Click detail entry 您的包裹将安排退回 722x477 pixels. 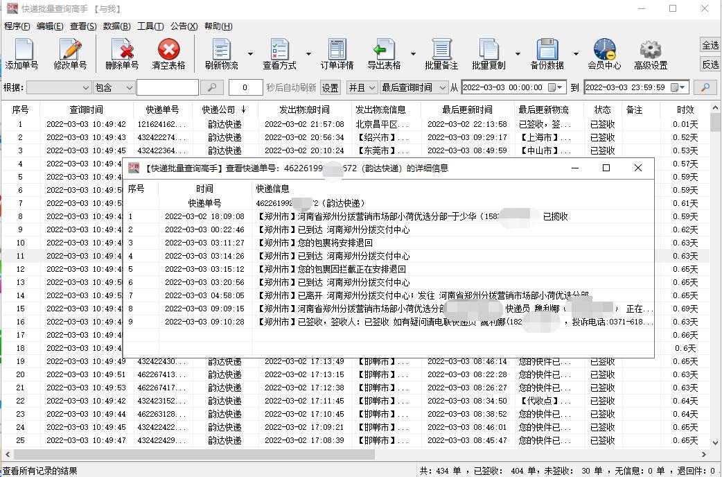[389, 243]
